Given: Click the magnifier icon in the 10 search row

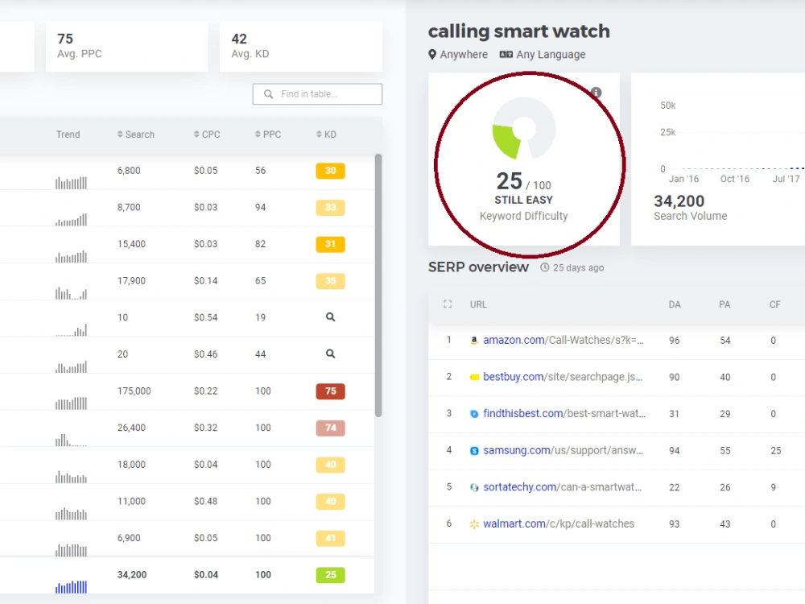Looking at the screenshot, I should tap(331, 317).
